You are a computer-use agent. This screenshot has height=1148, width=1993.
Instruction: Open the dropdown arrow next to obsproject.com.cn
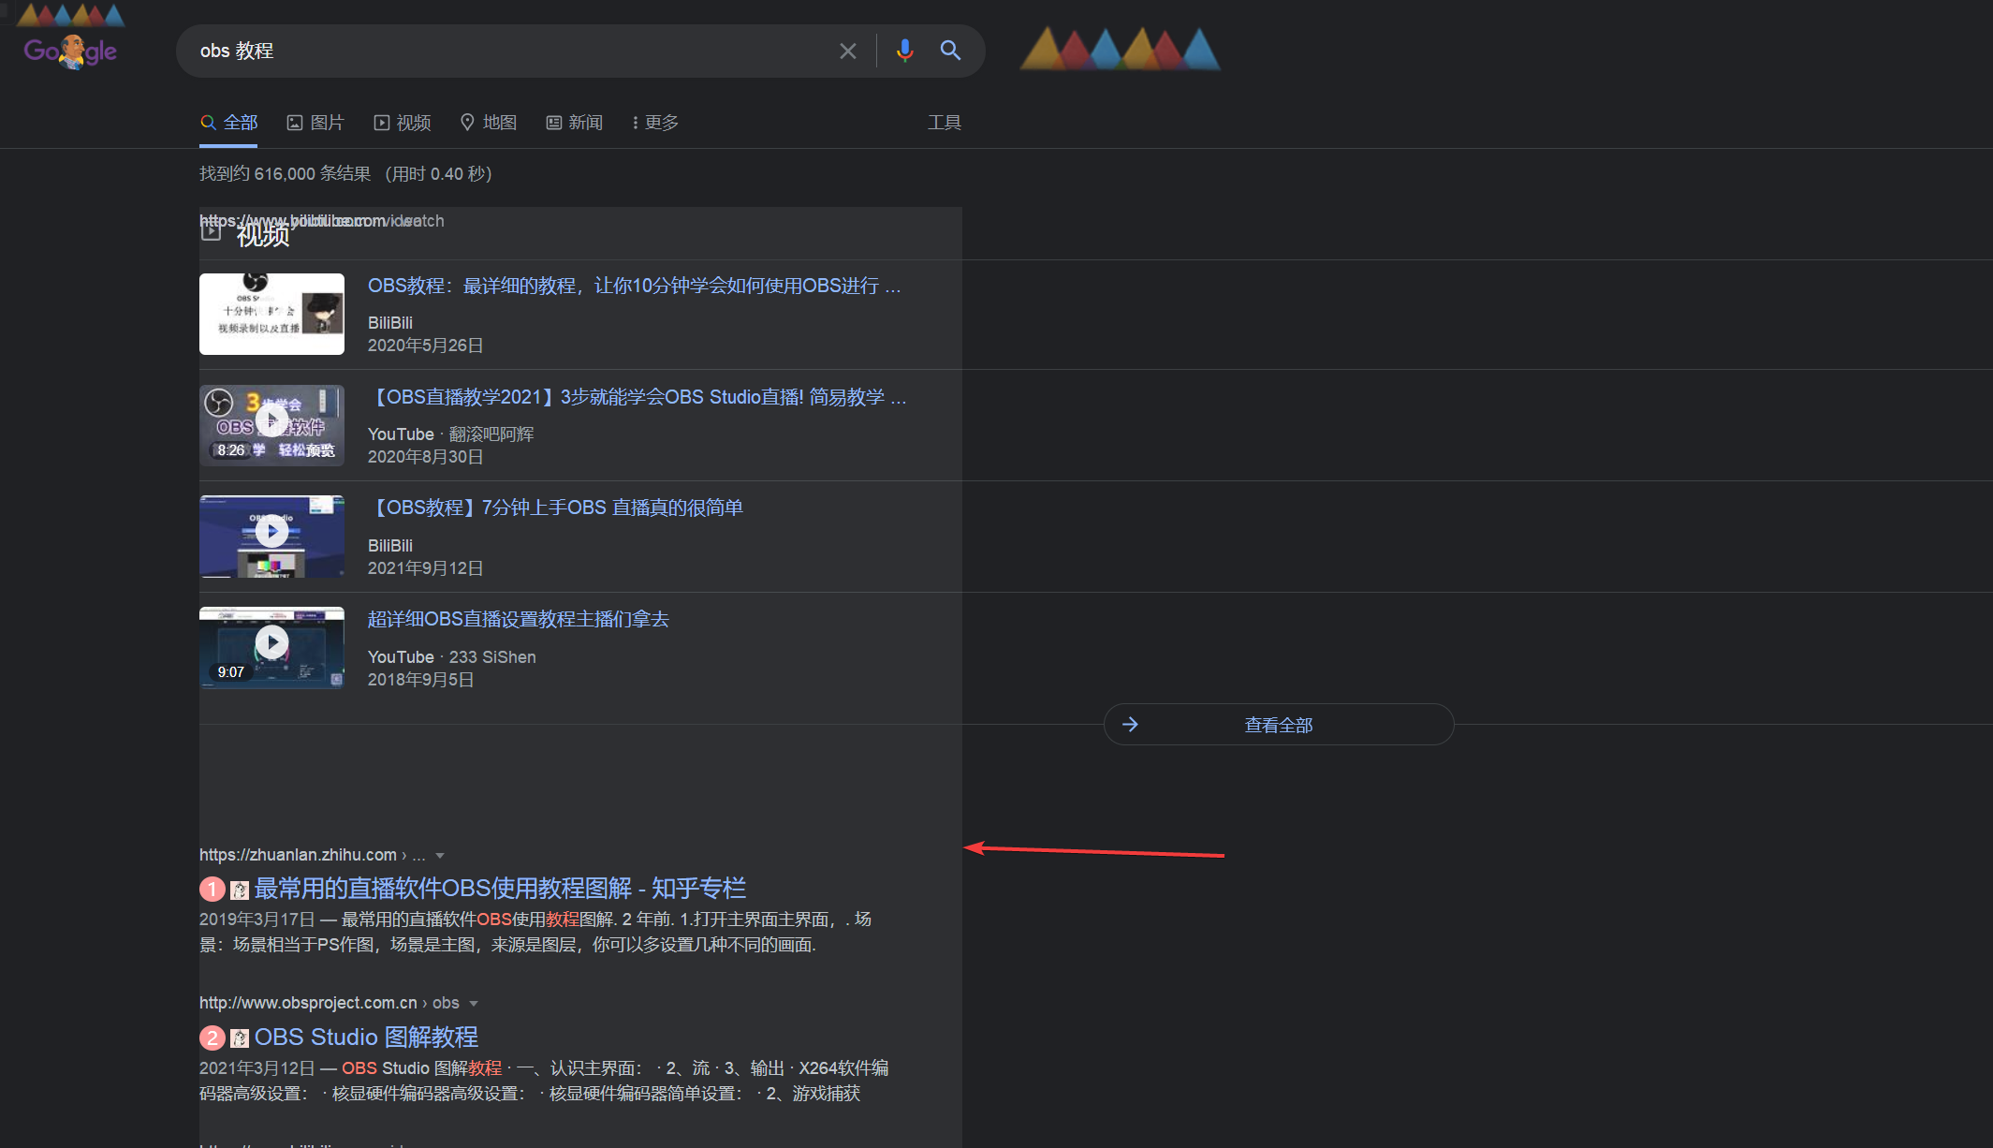pyautogui.click(x=474, y=1003)
